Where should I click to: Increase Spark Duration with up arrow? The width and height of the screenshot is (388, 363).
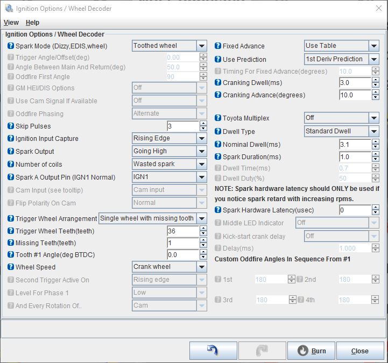(376, 154)
